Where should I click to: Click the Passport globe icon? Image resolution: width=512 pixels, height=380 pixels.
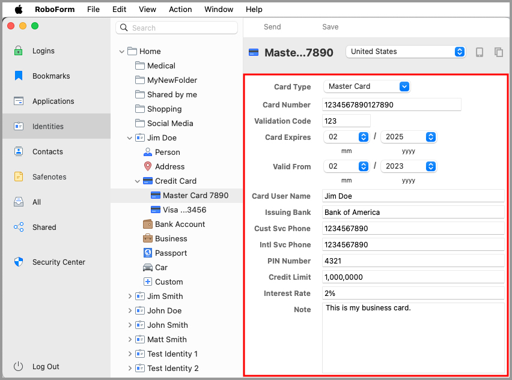pyautogui.click(x=148, y=253)
